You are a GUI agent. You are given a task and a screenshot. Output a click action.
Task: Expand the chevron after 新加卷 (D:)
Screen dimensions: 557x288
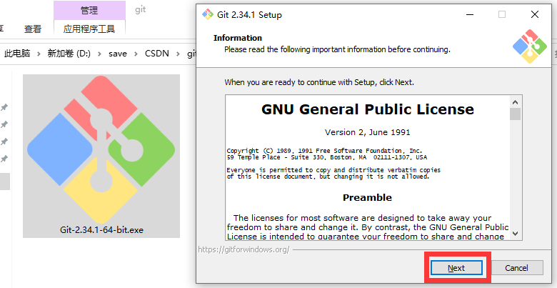click(x=99, y=54)
